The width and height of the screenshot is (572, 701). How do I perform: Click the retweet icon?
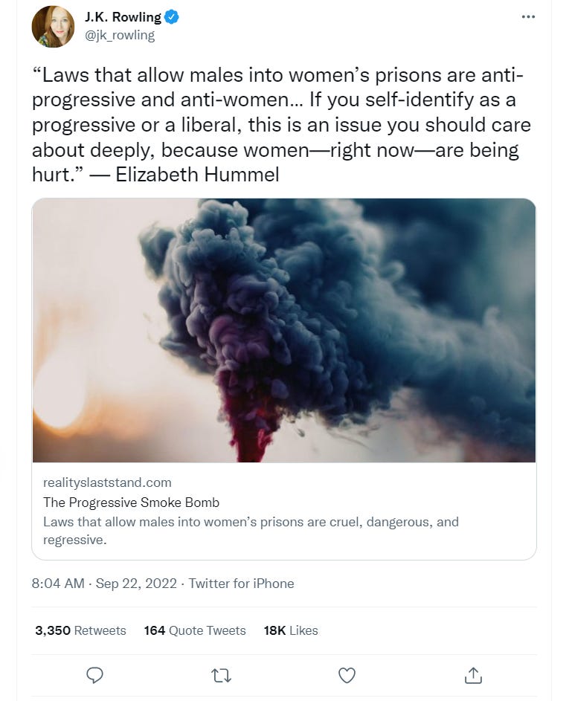220,676
